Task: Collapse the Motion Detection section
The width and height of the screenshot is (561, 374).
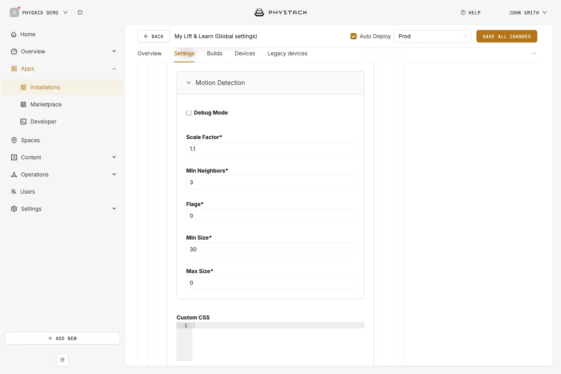Action: 189,83
